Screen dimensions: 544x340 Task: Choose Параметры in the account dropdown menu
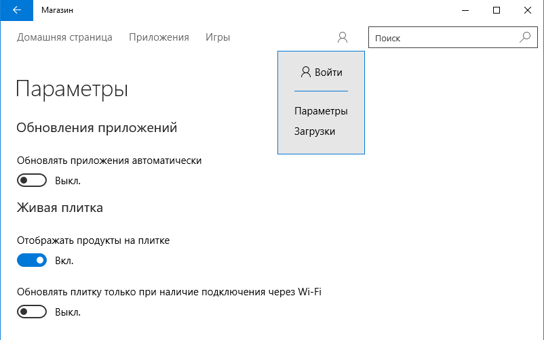[x=321, y=111]
